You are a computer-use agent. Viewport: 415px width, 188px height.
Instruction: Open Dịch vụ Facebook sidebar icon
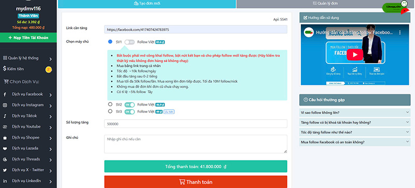[x=5, y=94]
